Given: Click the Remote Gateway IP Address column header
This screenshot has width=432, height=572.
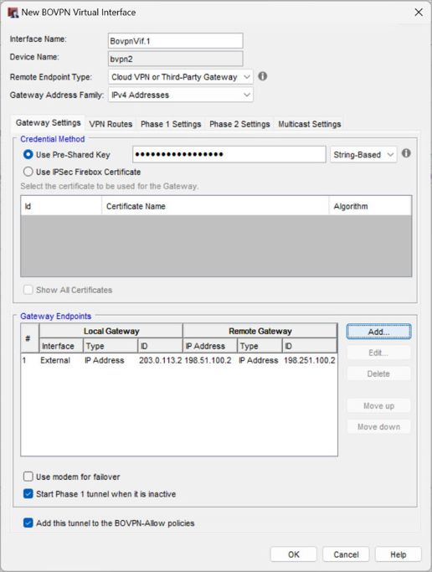Looking at the screenshot, I should pyautogui.click(x=210, y=346).
